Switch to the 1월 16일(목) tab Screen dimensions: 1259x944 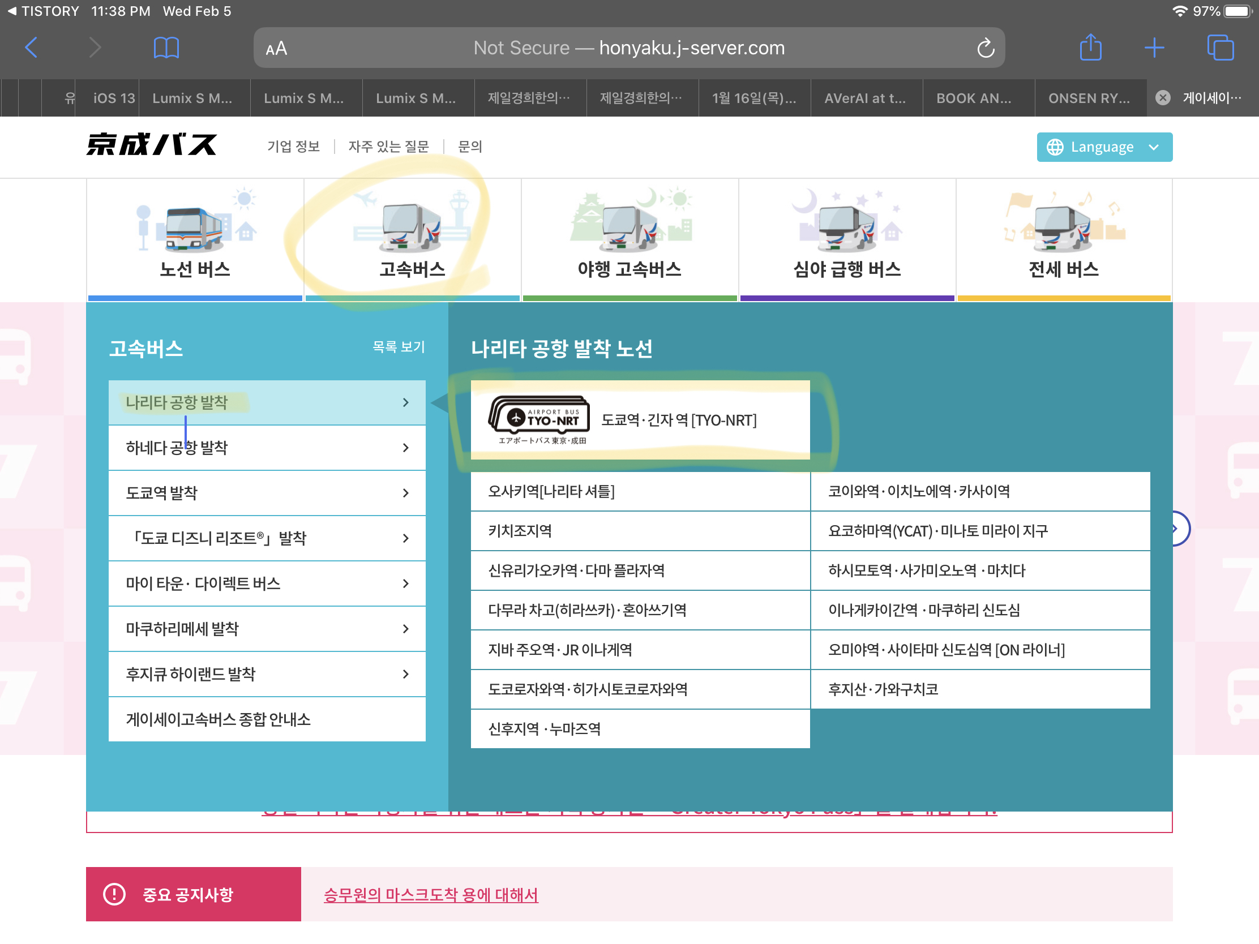click(754, 98)
